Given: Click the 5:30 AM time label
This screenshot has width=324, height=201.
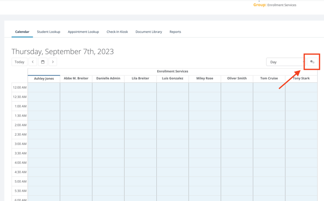Looking at the screenshot, I should [x=20, y=191].
